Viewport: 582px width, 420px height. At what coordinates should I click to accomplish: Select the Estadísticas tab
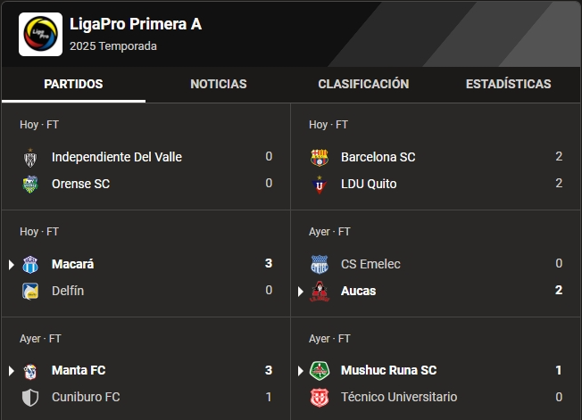(x=508, y=84)
